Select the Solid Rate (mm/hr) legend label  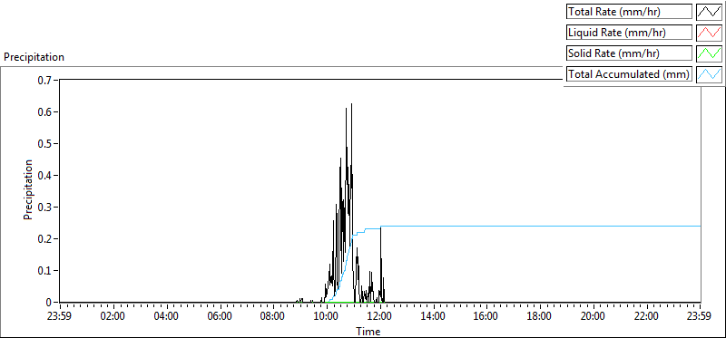tap(630, 53)
